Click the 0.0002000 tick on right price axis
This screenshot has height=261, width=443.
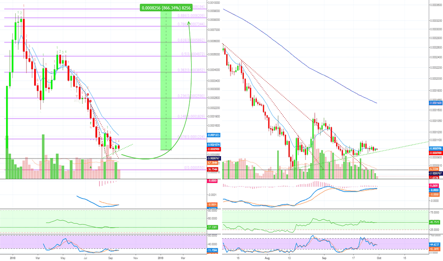436,79
